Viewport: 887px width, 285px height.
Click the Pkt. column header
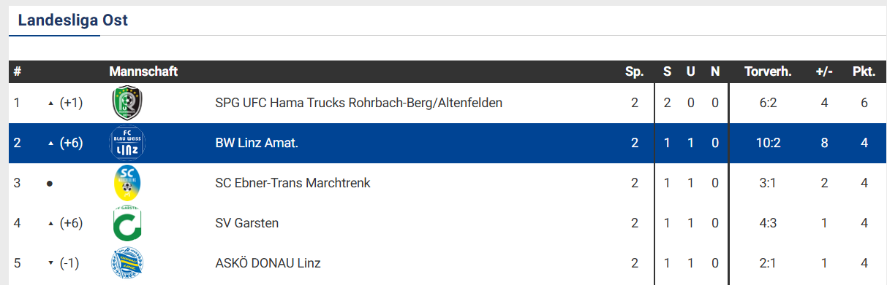864,71
